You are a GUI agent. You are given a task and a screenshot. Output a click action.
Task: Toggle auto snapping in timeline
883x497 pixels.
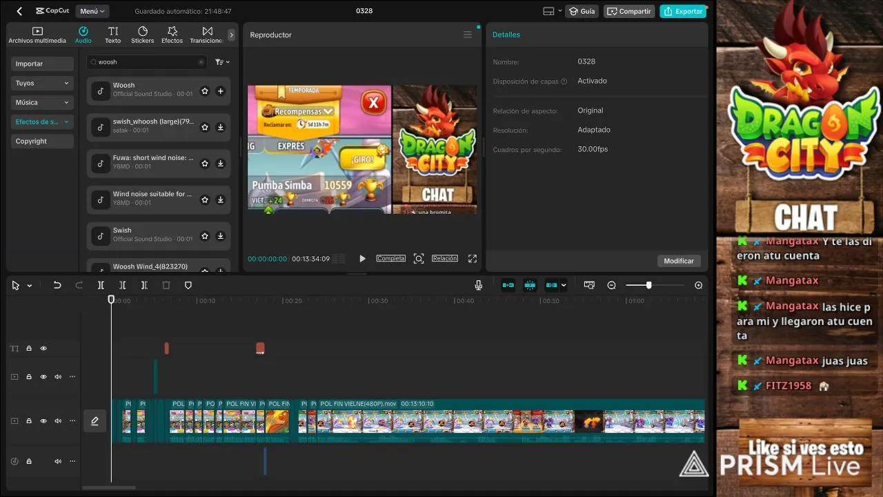[x=530, y=285]
